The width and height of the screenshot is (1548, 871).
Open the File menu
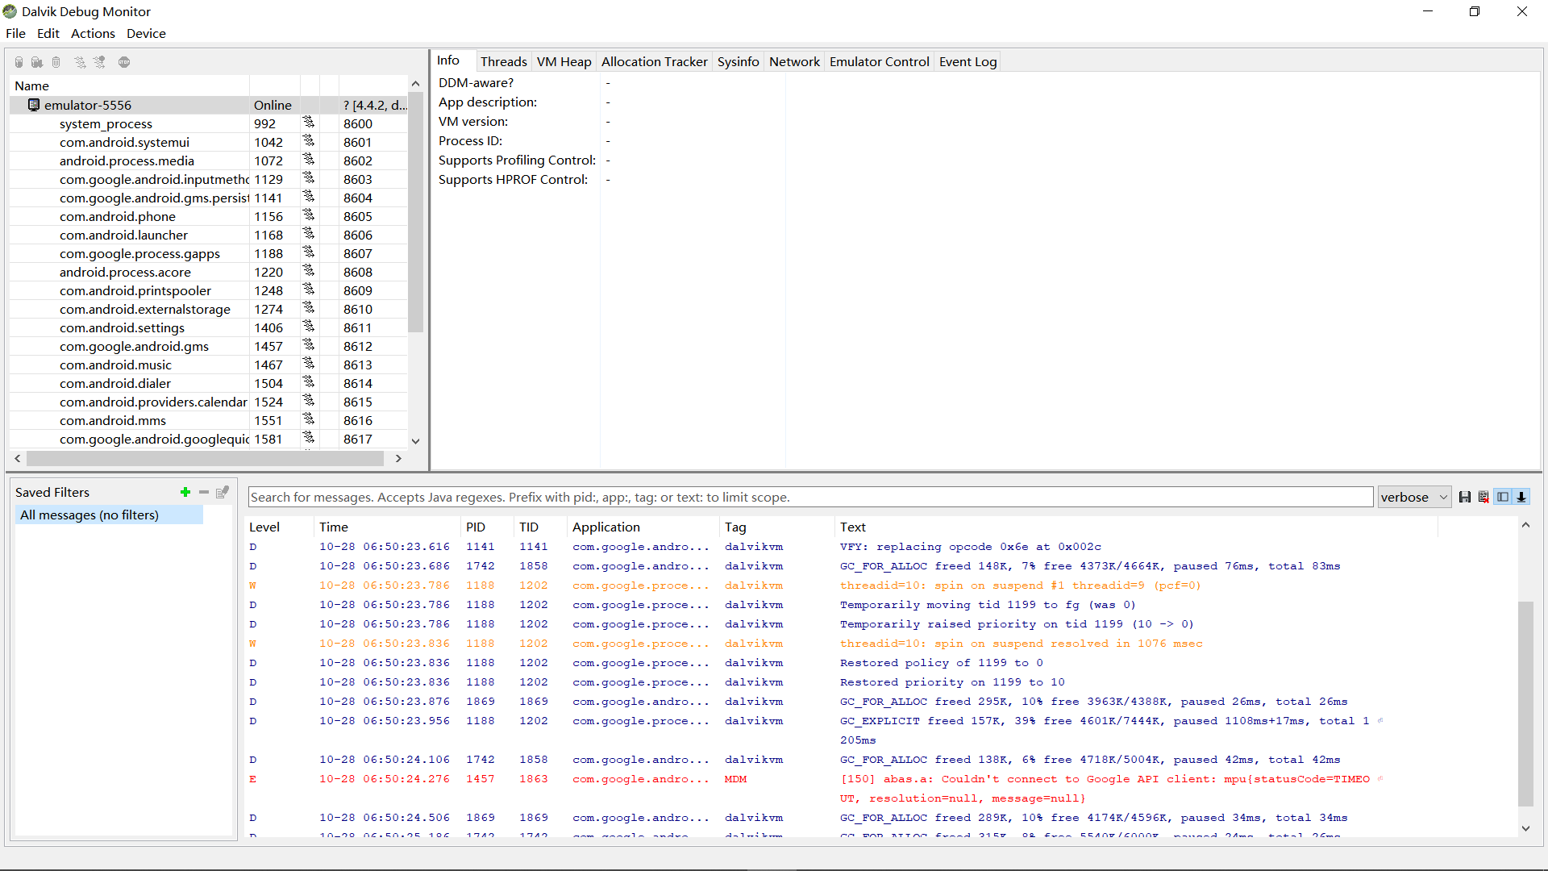(15, 33)
